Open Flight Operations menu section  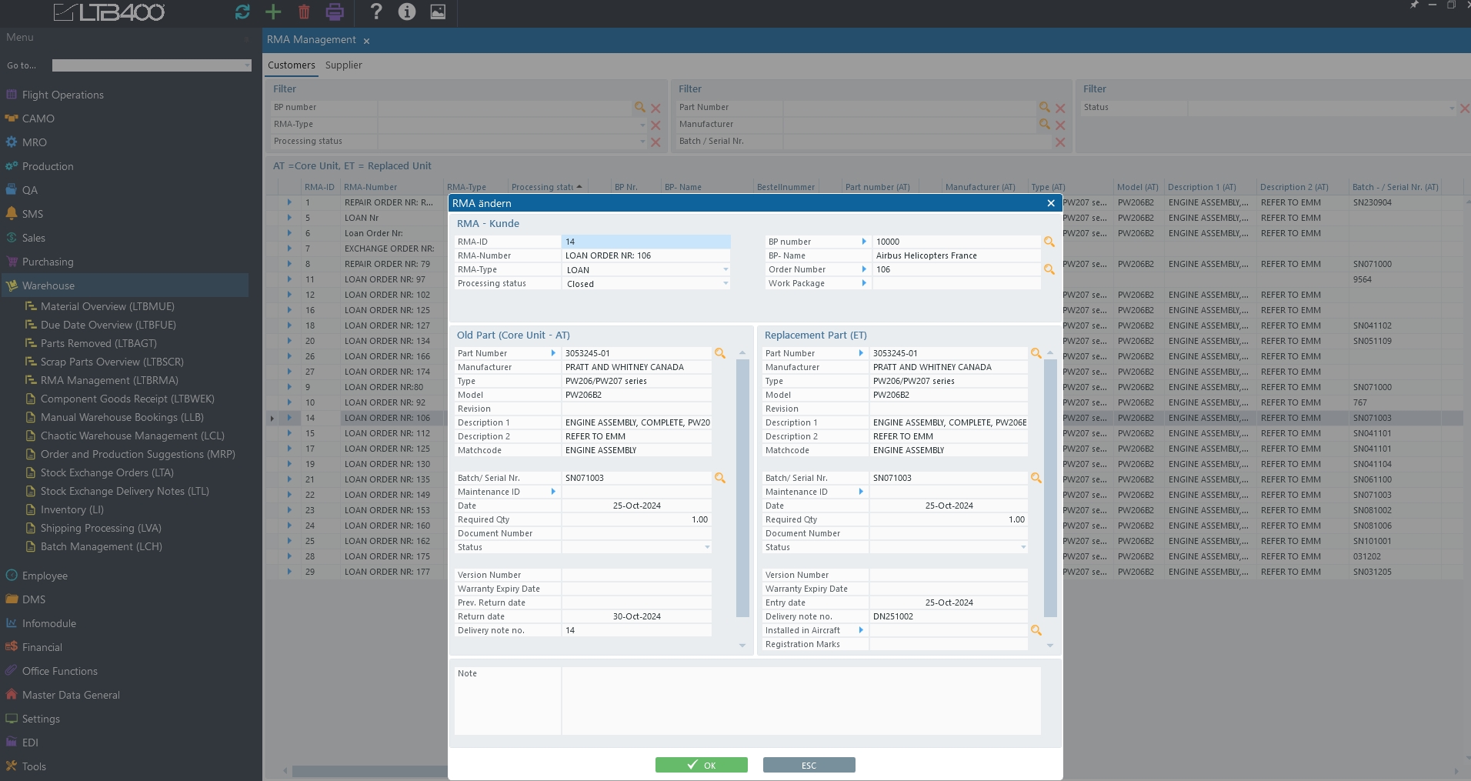62,95
